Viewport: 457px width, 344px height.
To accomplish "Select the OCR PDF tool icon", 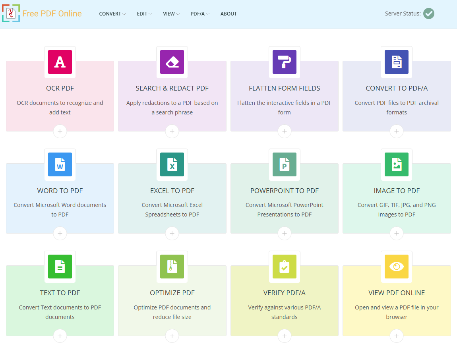I will point(60,62).
